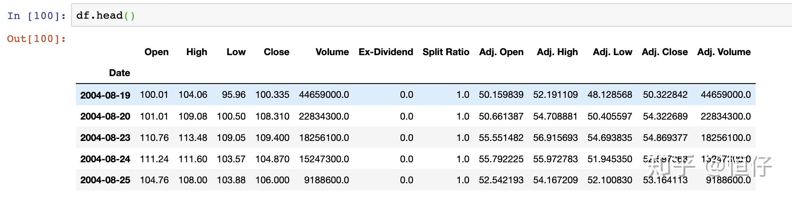Click the High value 113.48
This screenshot has height=198, width=792.
pyautogui.click(x=193, y=138)
